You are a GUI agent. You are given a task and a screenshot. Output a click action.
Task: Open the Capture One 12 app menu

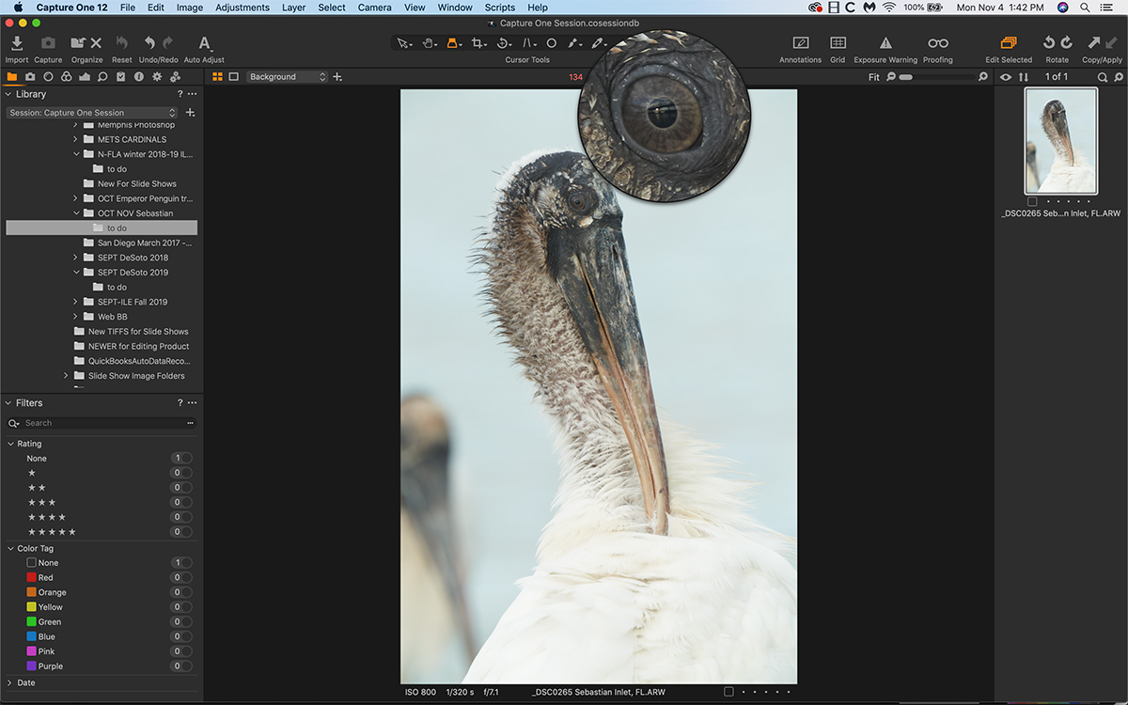point(71,8)
